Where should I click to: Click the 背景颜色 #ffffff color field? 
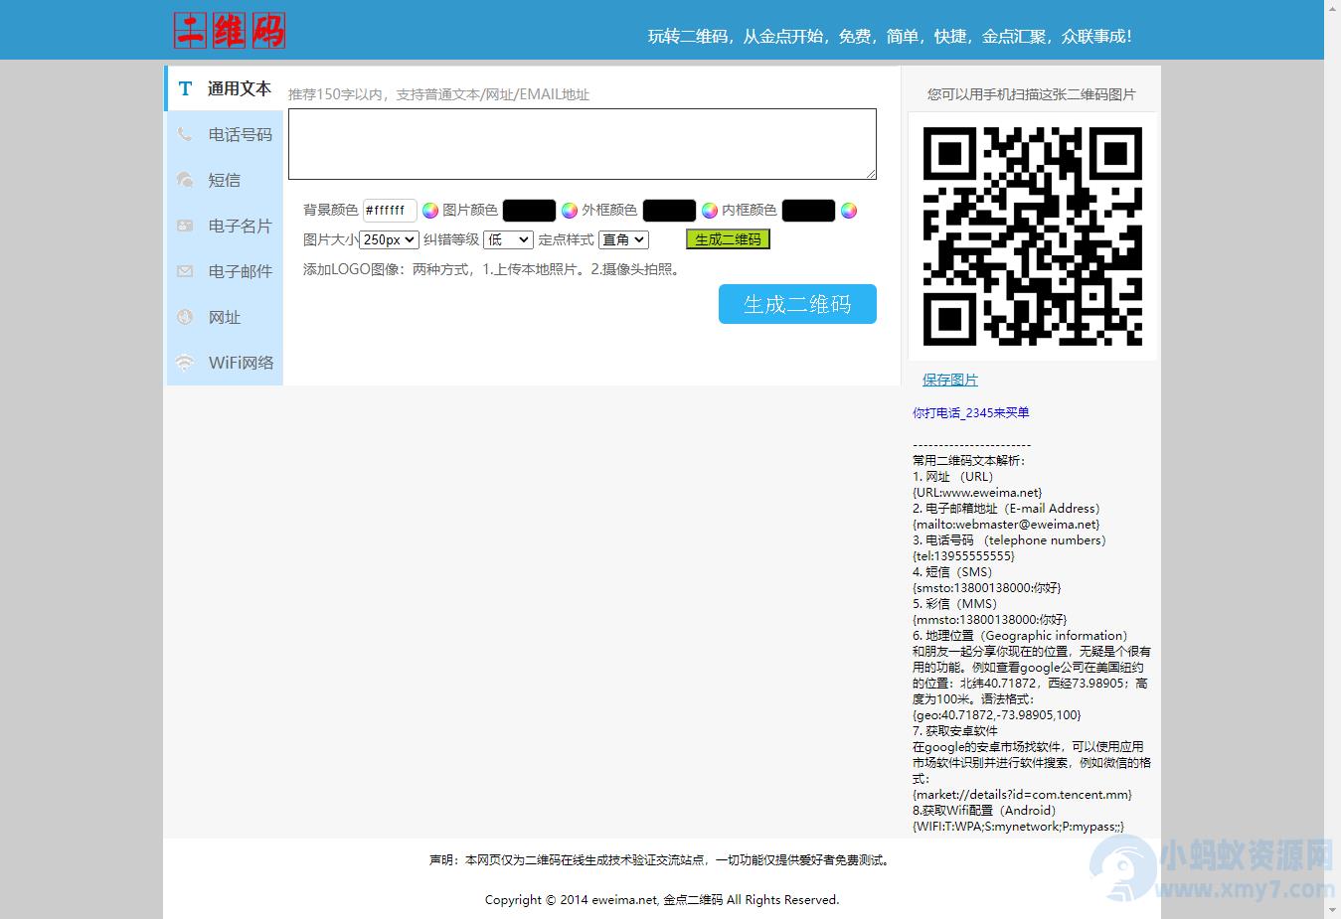[390, 210]
